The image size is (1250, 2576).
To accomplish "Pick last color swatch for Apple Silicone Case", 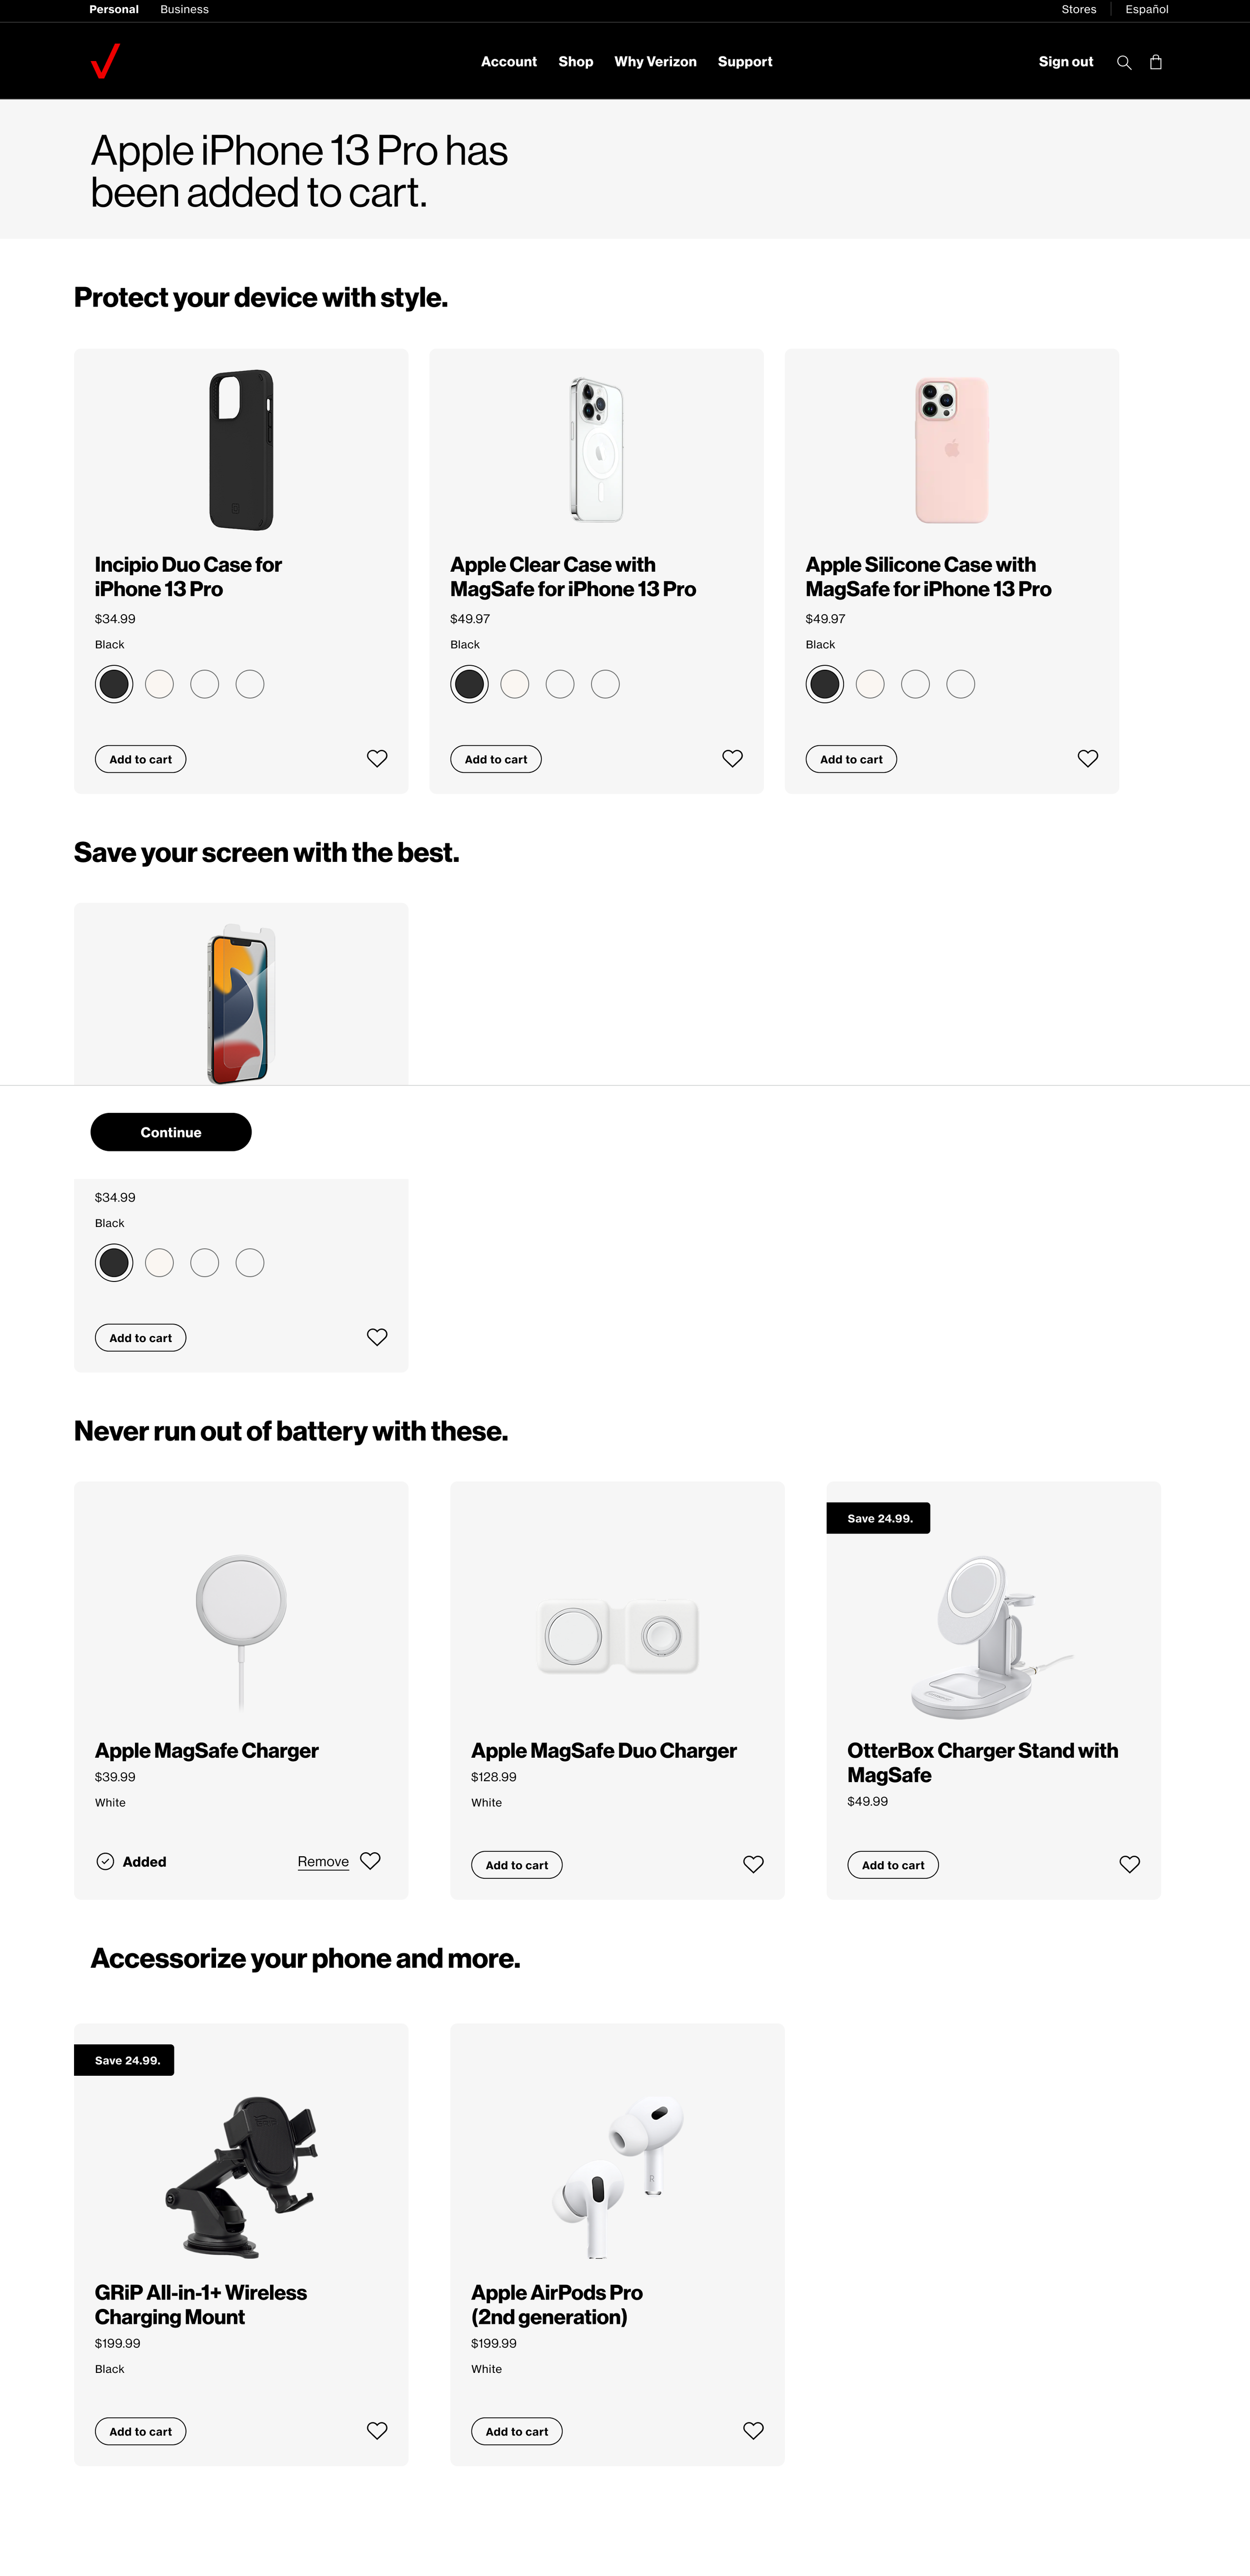I will [961, 684].
